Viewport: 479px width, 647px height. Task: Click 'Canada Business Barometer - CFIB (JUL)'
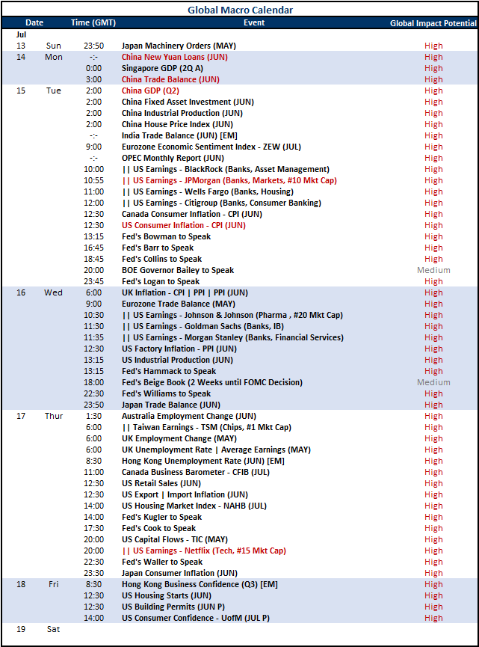(195, 472)
